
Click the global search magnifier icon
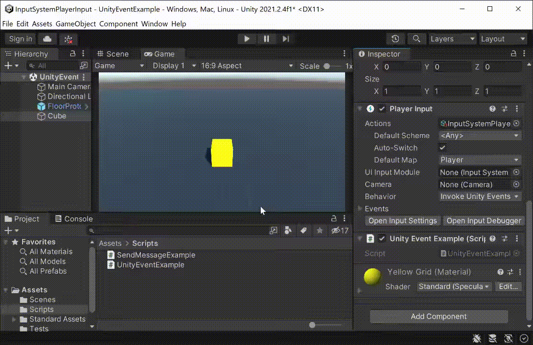[417, 39]
